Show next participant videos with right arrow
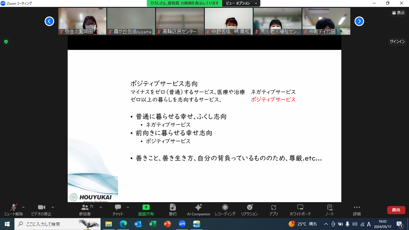 pyautogui.click(x=359, y=21)
